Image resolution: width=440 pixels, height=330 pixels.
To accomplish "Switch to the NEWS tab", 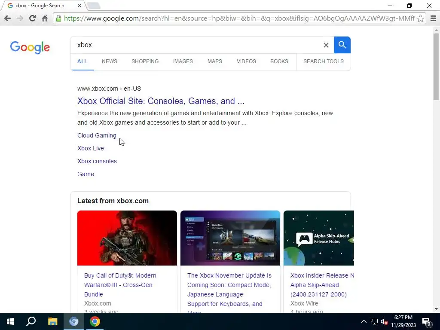I will [x=110, y=61].
